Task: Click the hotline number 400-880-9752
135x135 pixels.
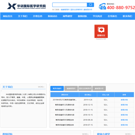Action: (x=121, y=7)
